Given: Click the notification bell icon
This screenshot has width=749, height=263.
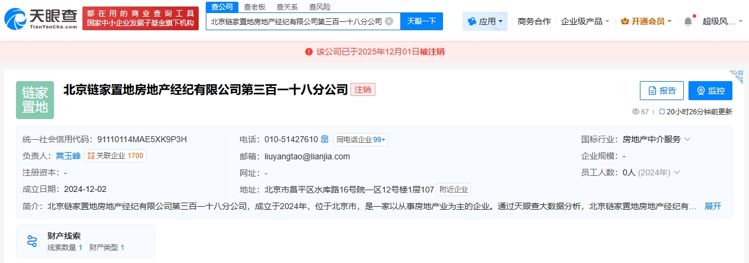Looking at the screenshot, I should [x=688, y=21].
